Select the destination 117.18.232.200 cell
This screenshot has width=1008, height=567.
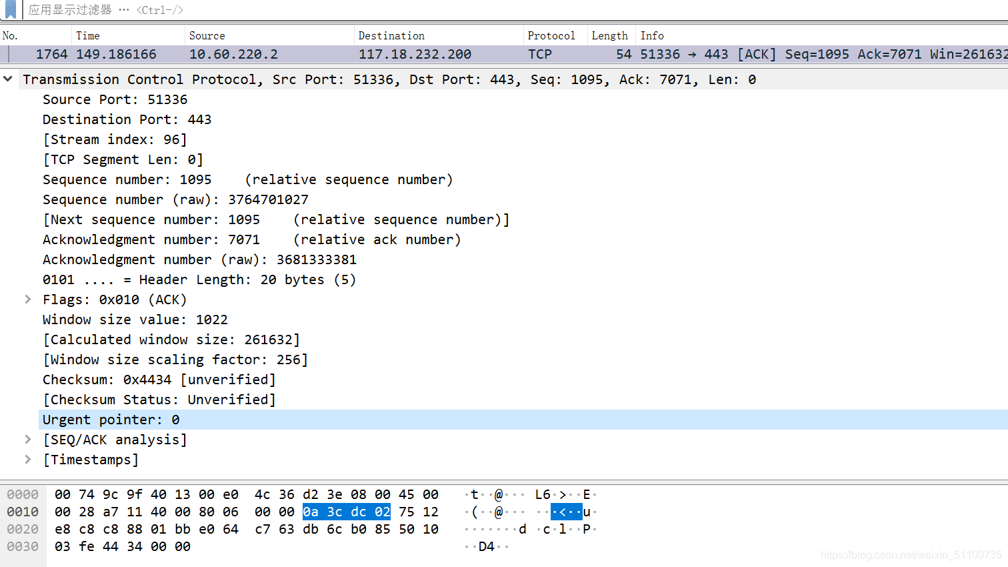[415, 54]
